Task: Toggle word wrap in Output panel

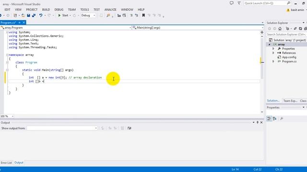Action: pos(129,128)
